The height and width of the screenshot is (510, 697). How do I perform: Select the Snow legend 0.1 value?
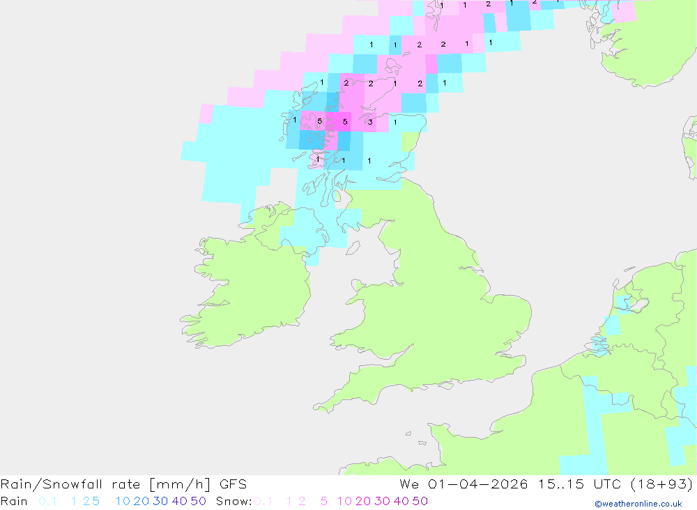tap(263, 501)
